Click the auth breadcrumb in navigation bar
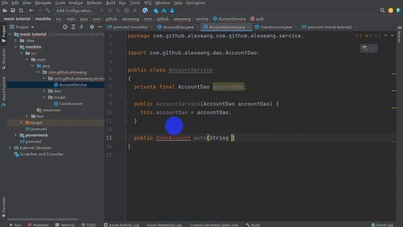Viewport: 403px width, 227px height. pyautogui.click(x=257, y=19)
